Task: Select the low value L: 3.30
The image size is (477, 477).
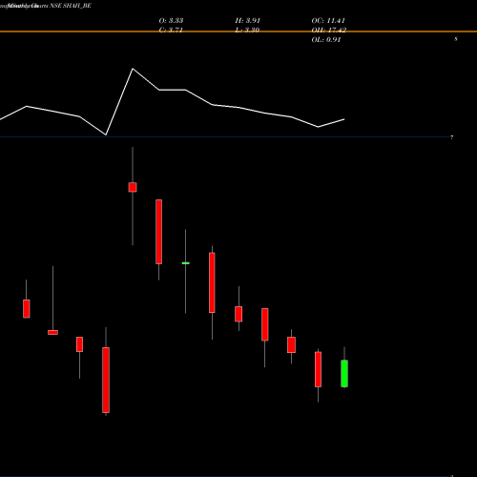Action: [x=247, y=31]
